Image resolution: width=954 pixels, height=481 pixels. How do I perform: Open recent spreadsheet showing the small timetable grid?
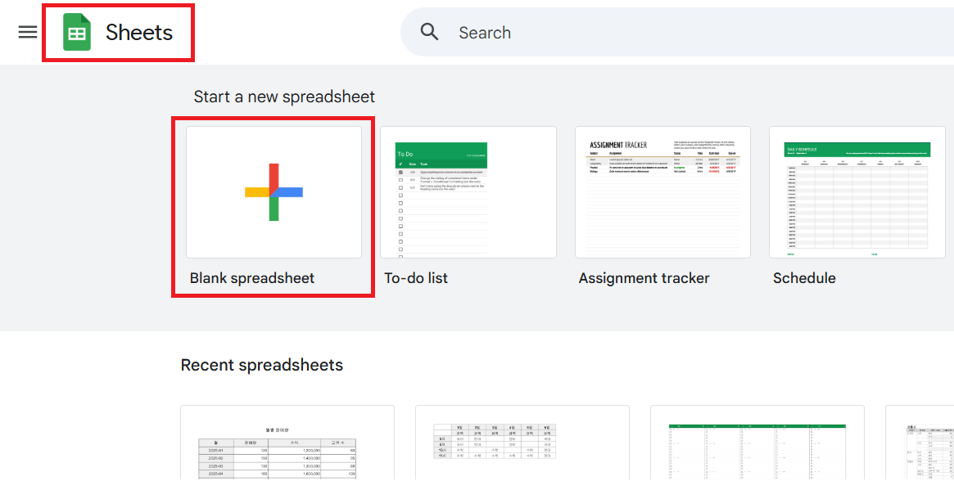[x=522, y=443]
